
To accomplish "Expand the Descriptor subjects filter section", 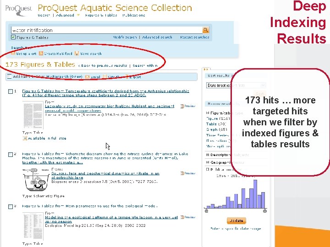I will (208, 155).
